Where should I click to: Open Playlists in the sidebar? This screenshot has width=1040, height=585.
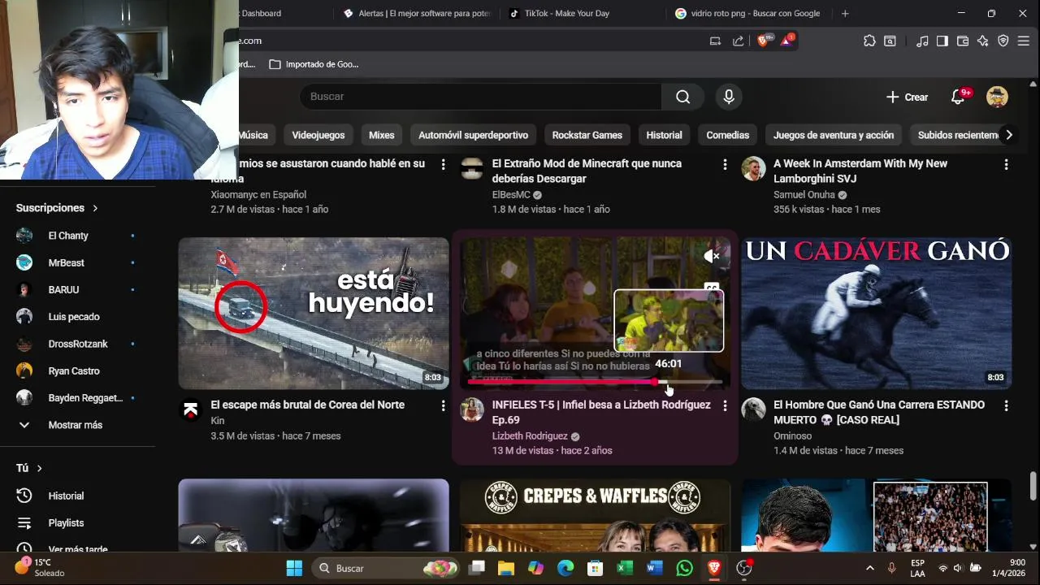[x=66, y=523]
